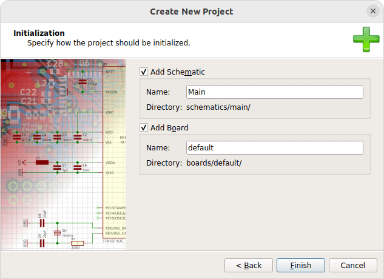Click the Initialization heading

pos(39,33)
